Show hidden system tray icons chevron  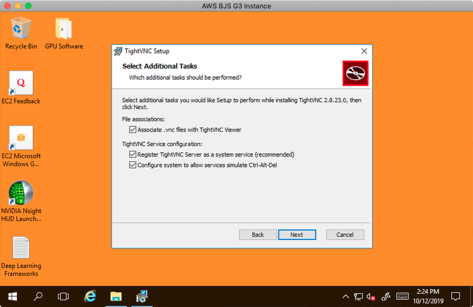(x=346, y=297)
